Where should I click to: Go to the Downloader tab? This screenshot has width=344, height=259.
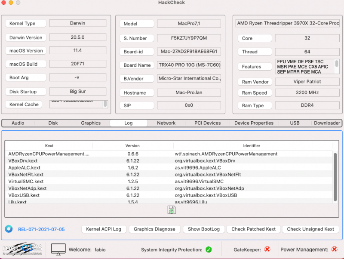point(327,123)
